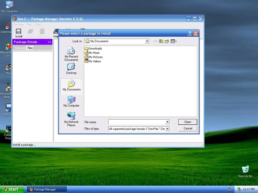Go back to last folder visited
The height and width of the screenshot is (193, 258).
pos(155,41)
